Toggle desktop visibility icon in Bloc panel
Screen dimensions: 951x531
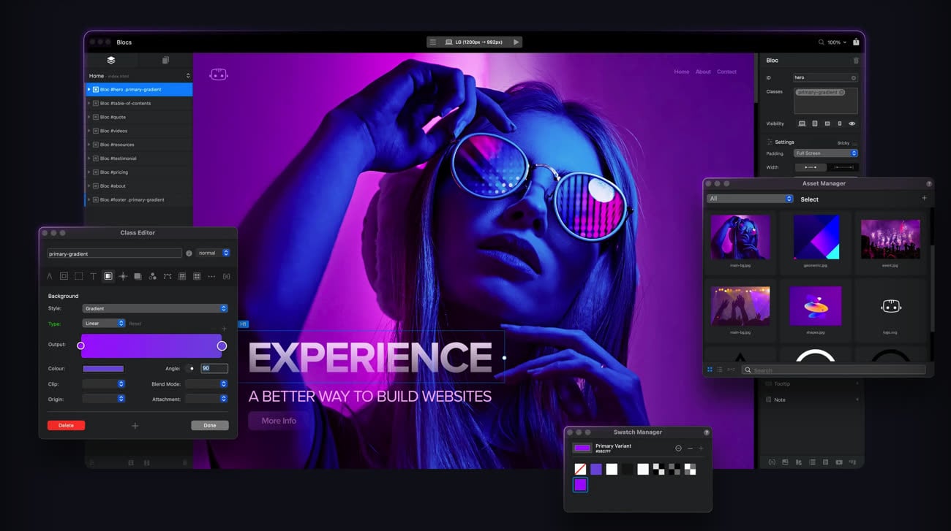802,123
